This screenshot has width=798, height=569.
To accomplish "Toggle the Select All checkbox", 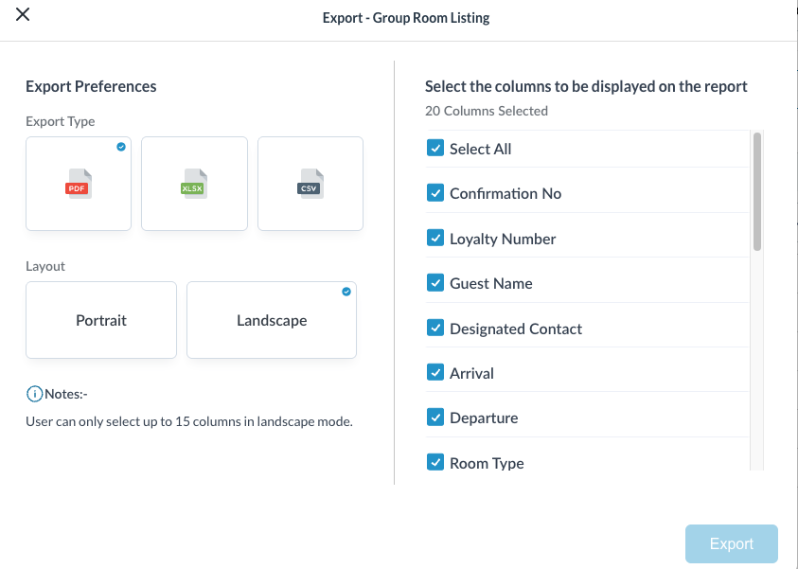I will click(435, 149).
